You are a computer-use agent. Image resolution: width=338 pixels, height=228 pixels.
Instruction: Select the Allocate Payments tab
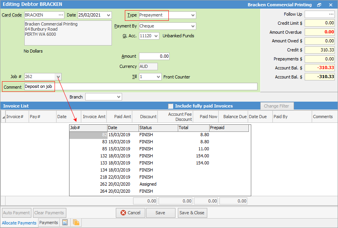19,223
